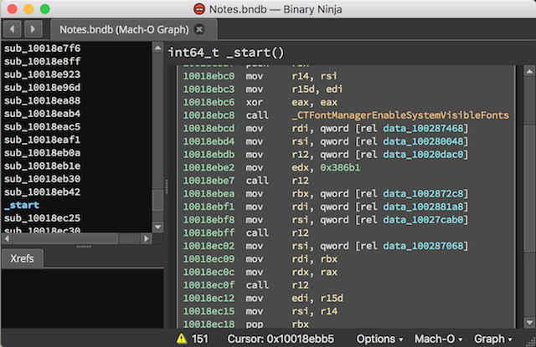Click the function list scroll right arrow
The height and width of the screenshot is (347, 536).
pos(146,238)
